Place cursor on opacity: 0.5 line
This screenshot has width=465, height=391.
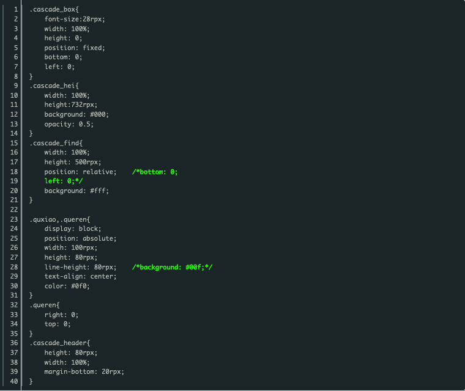point(69,124)
